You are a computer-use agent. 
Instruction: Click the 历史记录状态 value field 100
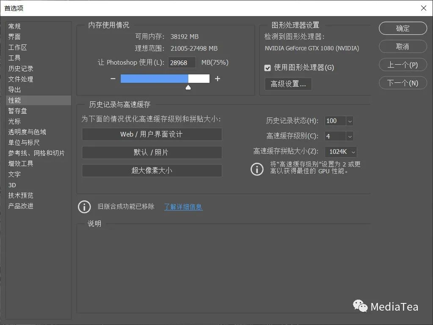[335, 121]
